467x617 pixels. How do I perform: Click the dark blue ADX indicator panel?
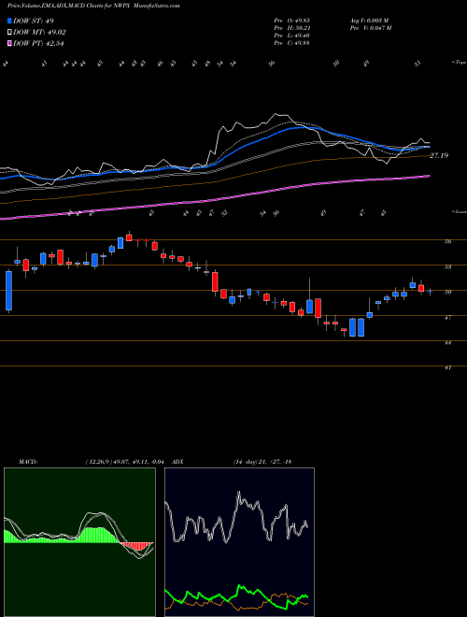(239, 542)
